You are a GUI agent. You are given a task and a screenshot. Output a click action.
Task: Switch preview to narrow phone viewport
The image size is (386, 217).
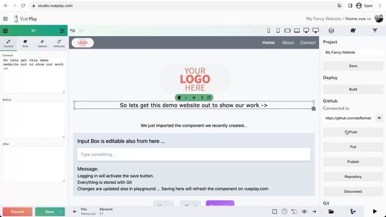268,31
